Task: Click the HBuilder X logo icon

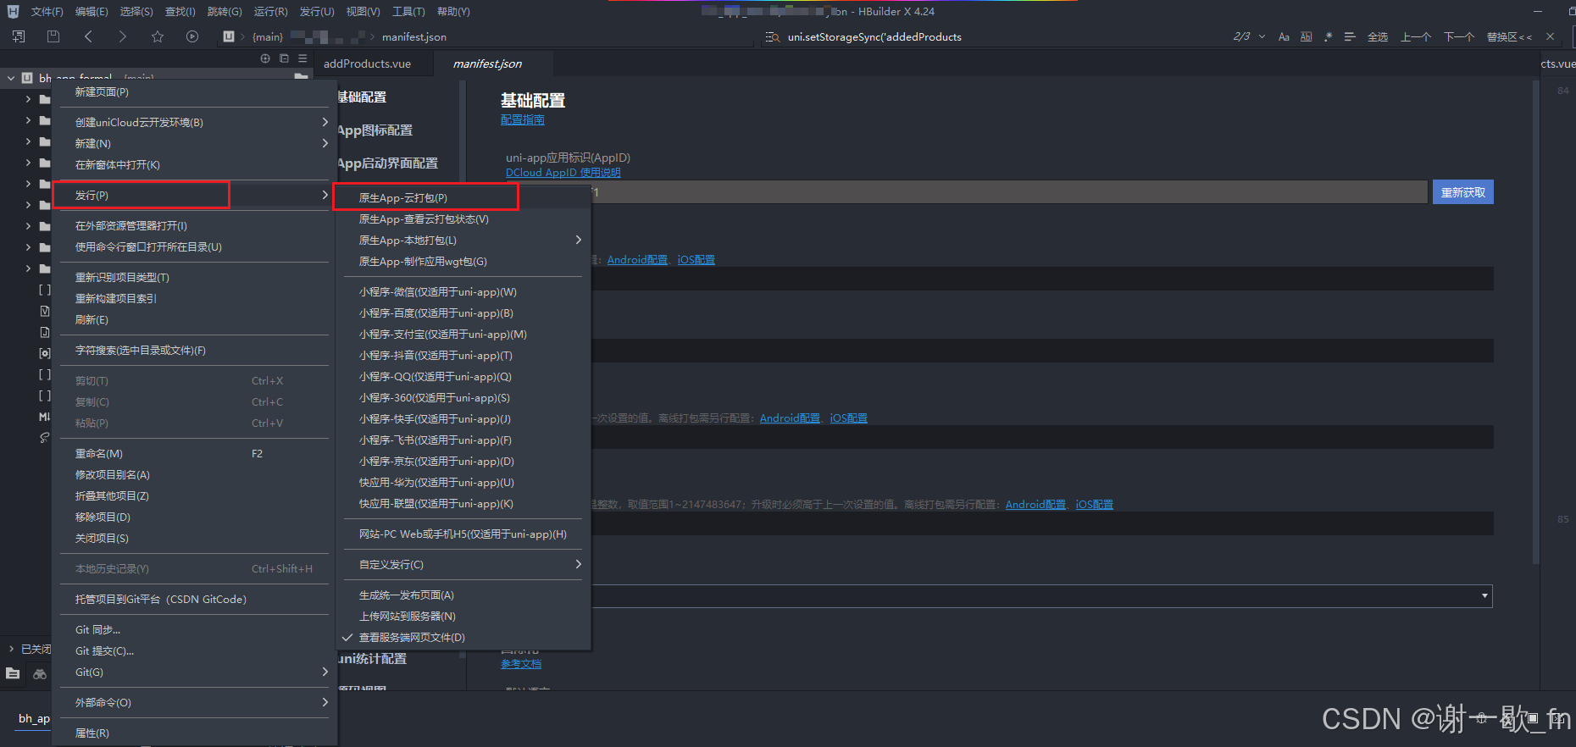Action: tap(13, 11)
